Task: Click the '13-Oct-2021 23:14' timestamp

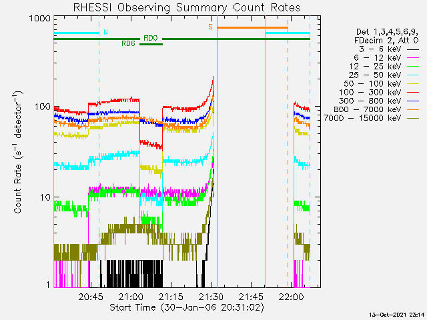Action: [x=397, y=315]
